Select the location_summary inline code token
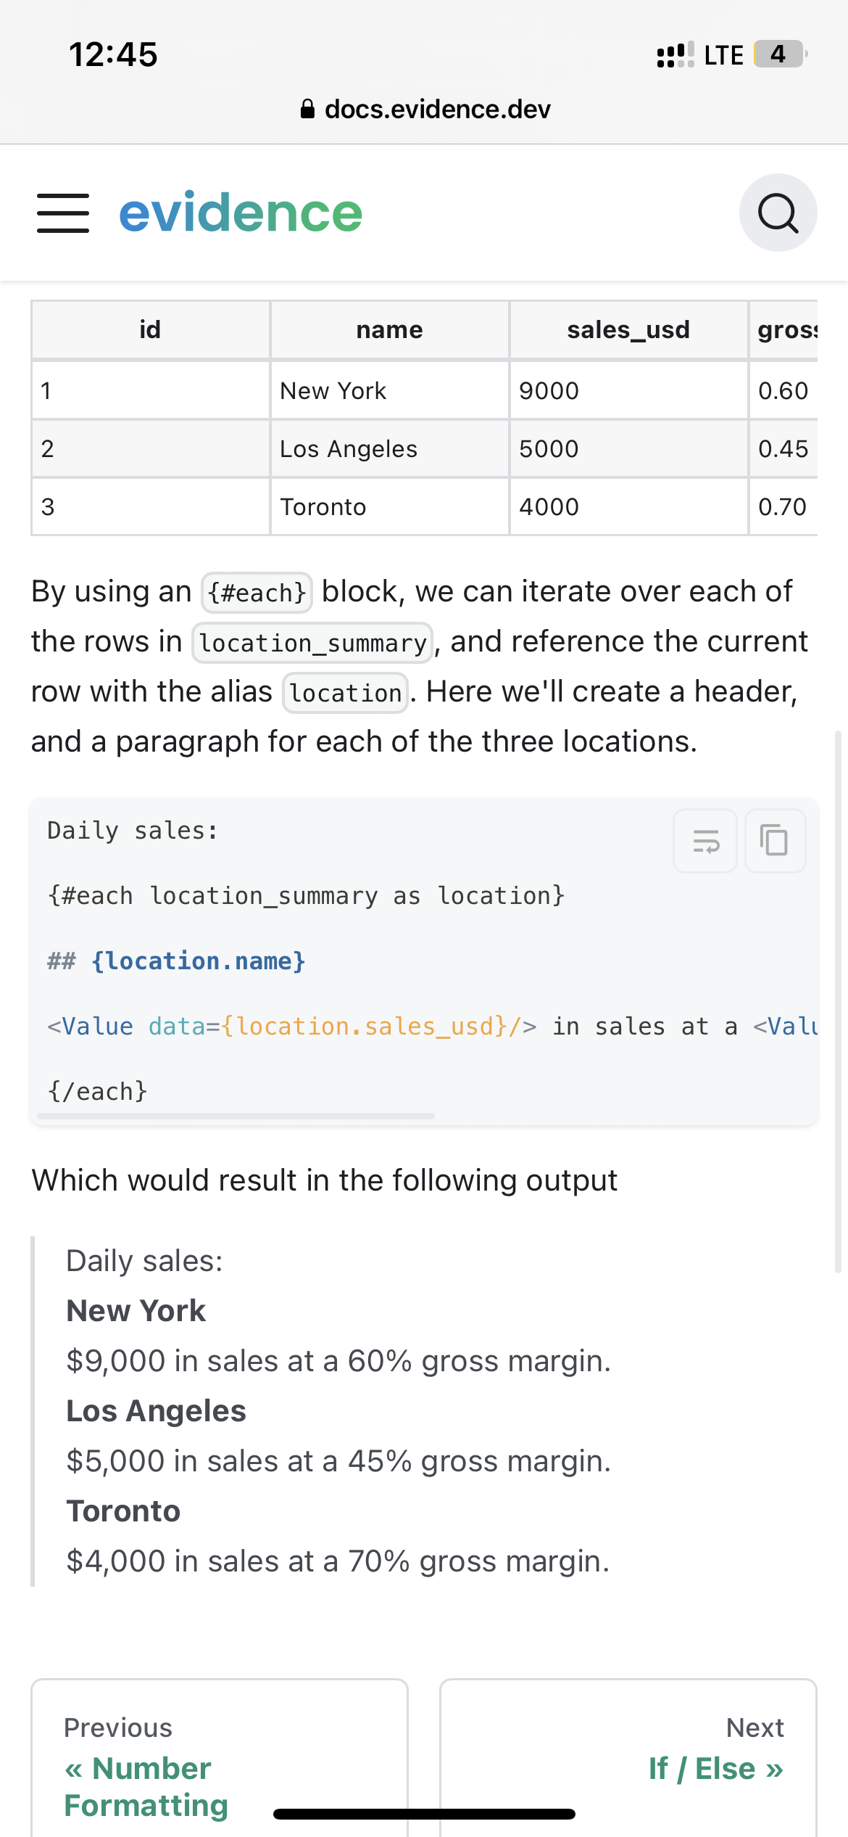Screen dimensions: 848x1837 click(312, 642)
